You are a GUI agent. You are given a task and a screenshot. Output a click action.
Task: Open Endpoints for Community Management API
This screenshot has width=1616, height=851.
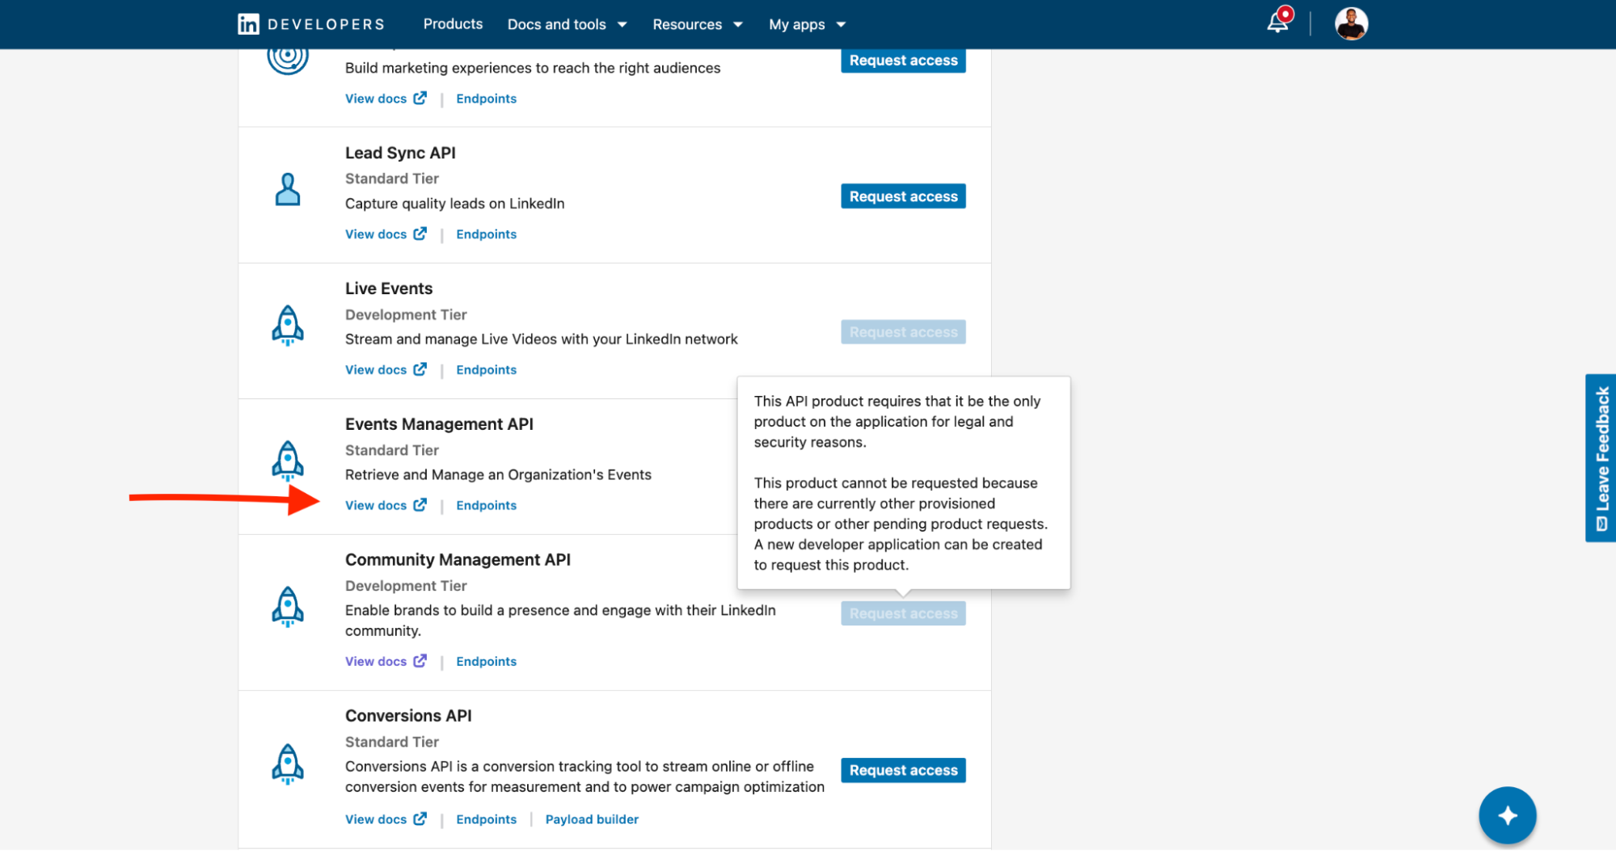click(x=486, y=662)
